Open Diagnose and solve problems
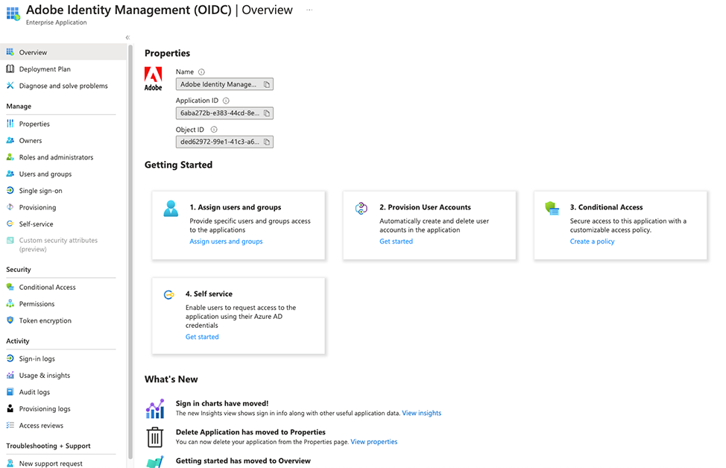 [x=63, y=86]
